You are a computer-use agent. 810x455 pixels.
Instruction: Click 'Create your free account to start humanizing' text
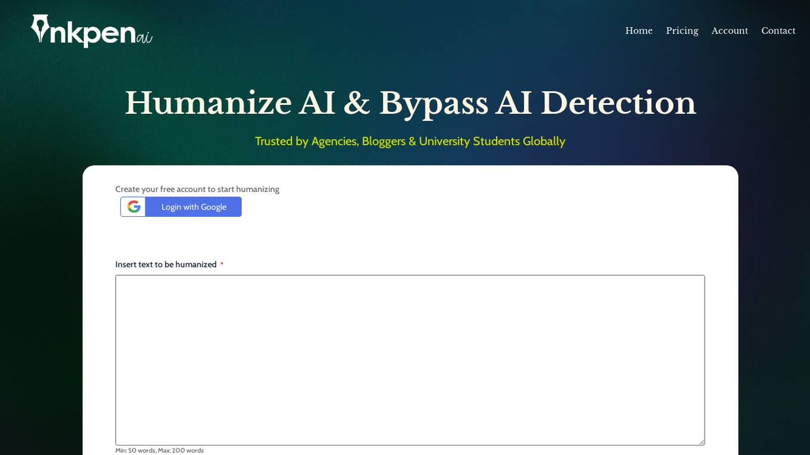pyautogui.click(x=197, y=189)
